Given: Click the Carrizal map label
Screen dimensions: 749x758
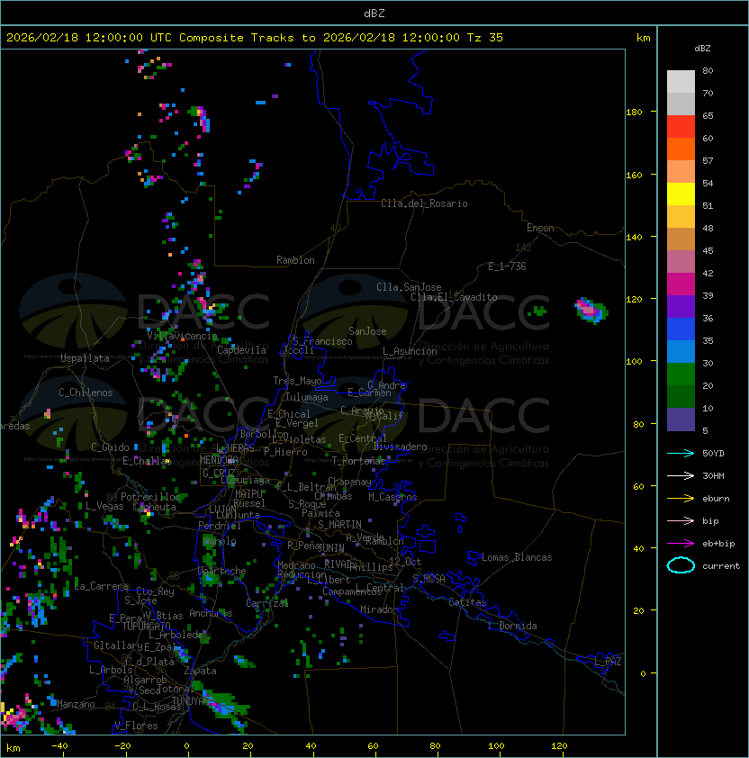Looking at the screenshot, I should 267,603.
